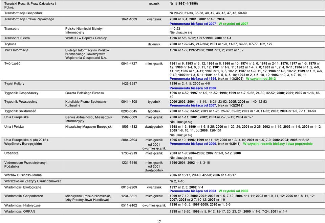The height and width of the screenshot is (223, 325).
Task: Select "Wiadomości Historyczne" title
Action: pyautogui.click(x=22, y=205)
